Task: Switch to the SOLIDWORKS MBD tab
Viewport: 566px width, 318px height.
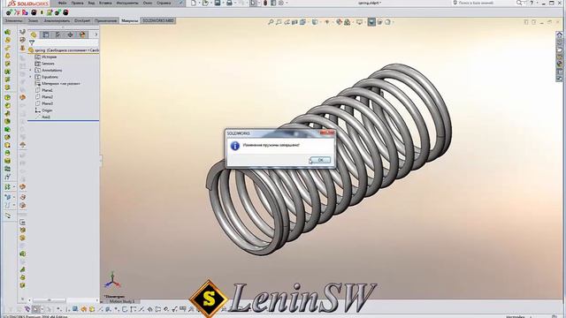Action: point(157,21)
